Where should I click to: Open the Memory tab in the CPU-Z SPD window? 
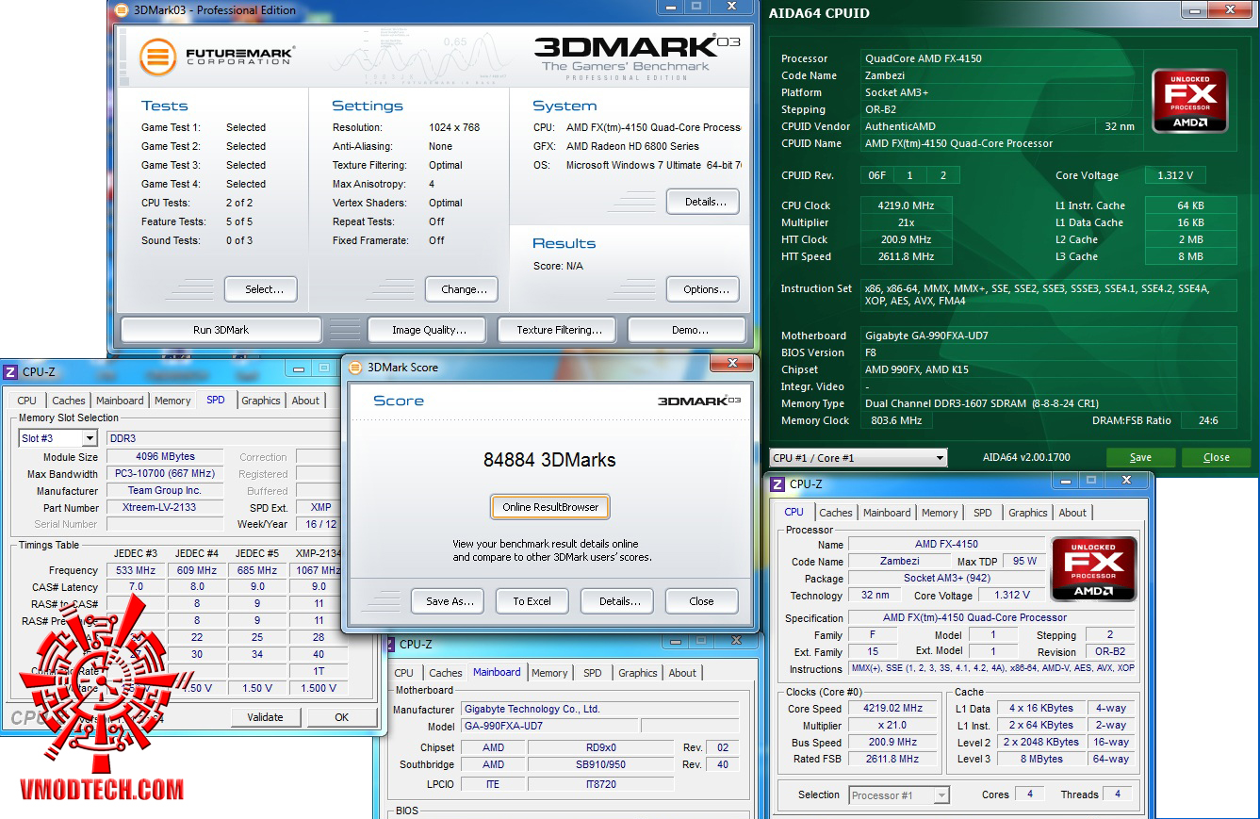tap(172, 401)
